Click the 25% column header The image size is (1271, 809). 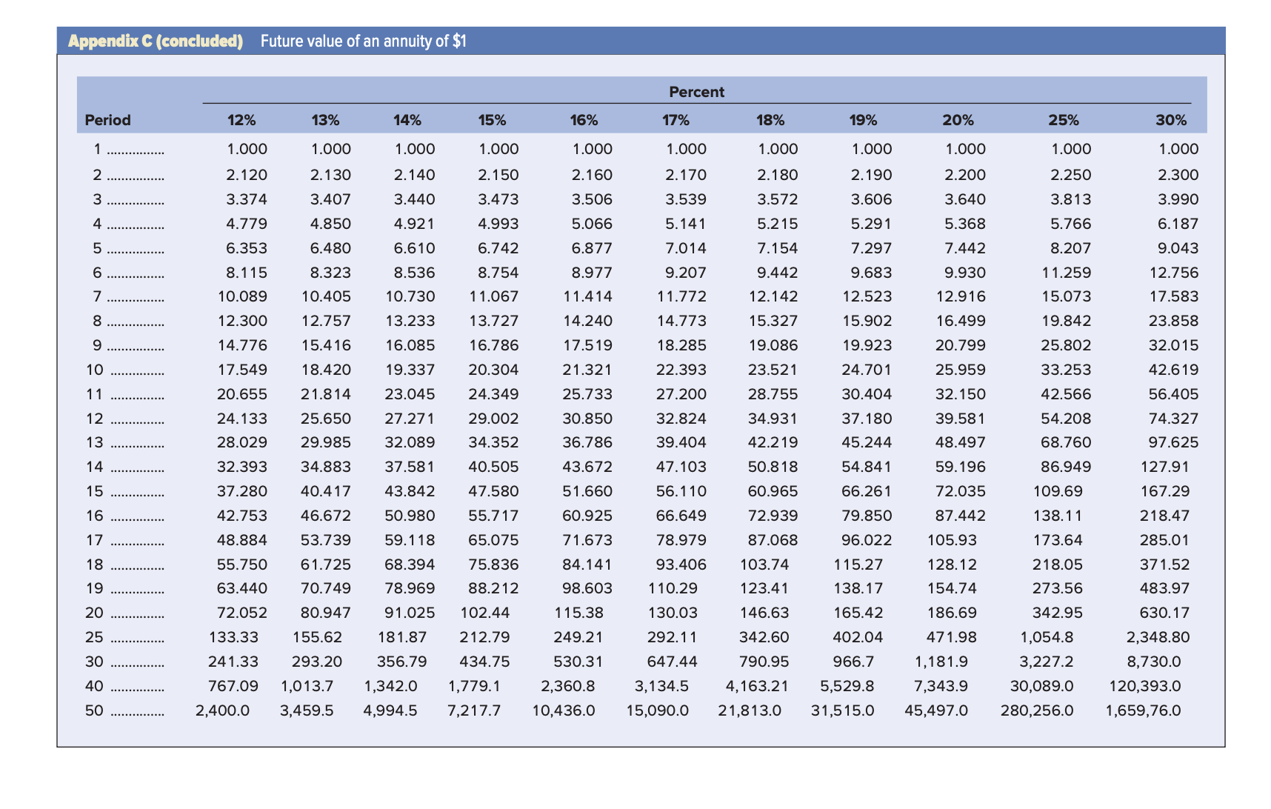pos(1062,119)
